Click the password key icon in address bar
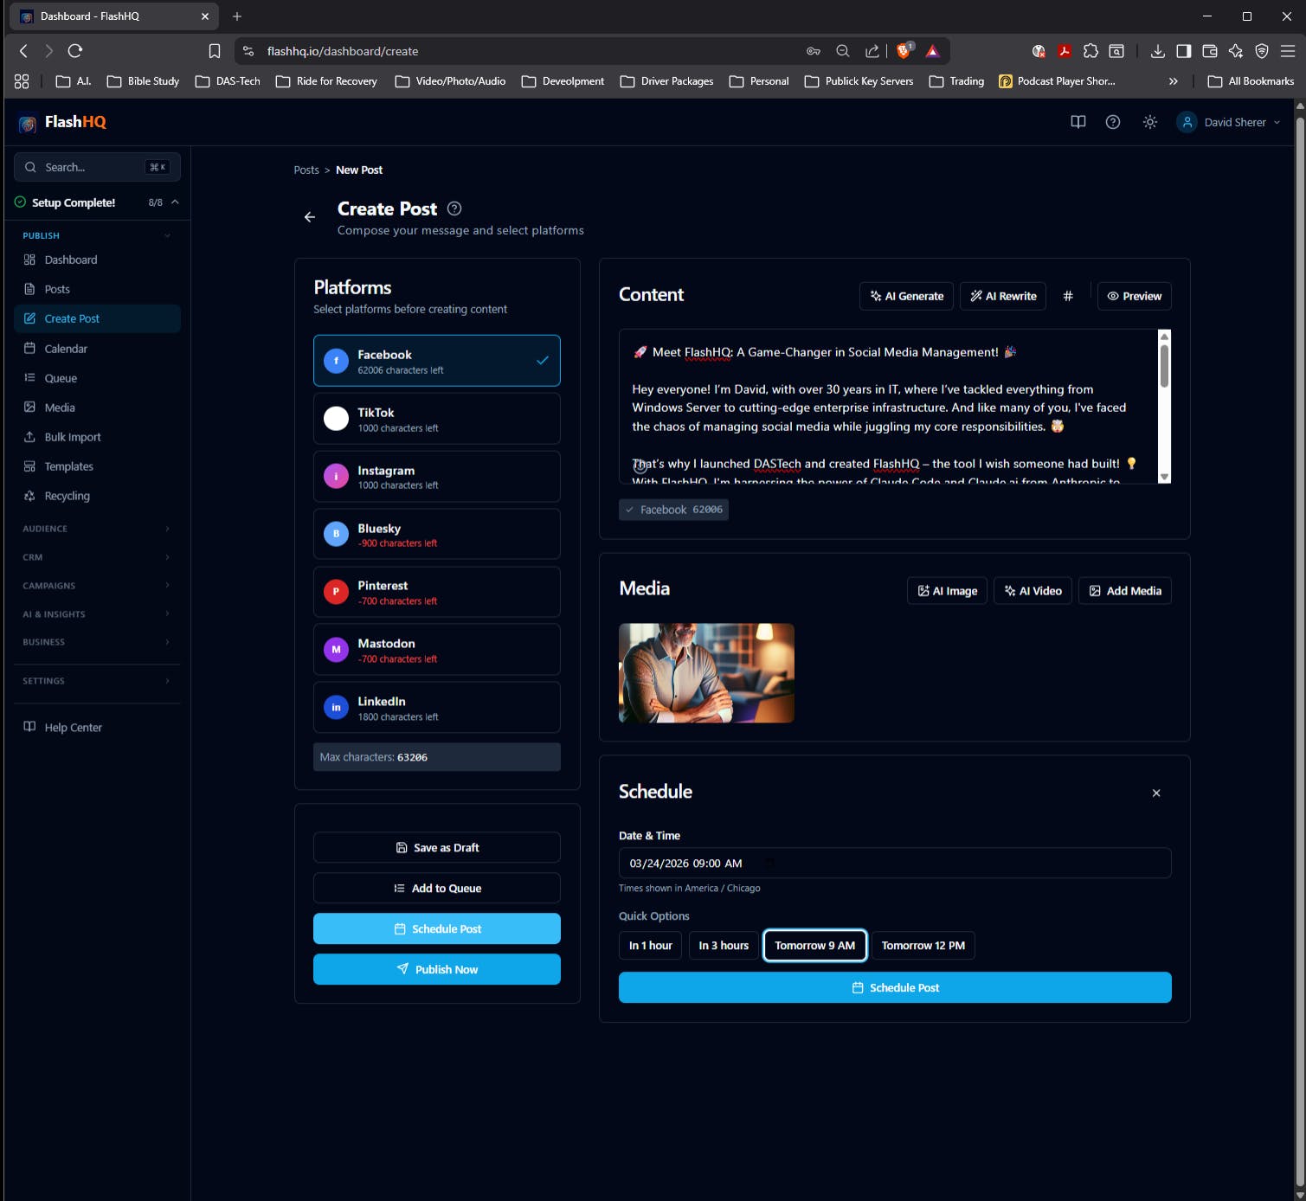 813,51
